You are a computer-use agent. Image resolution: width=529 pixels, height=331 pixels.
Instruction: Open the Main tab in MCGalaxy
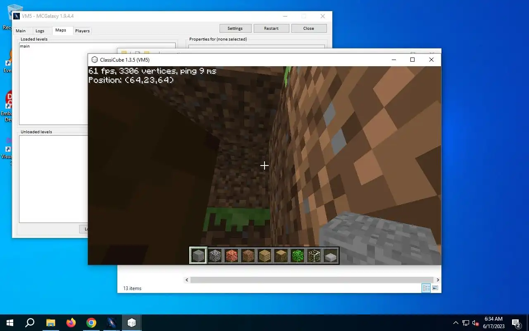(x=21, y=31)
